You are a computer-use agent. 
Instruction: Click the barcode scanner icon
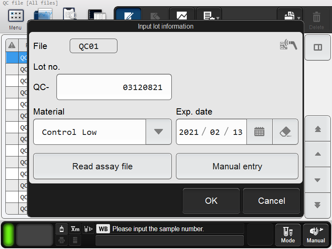click(288, 44)
